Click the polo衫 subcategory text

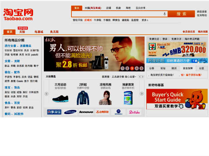point(35,55)
